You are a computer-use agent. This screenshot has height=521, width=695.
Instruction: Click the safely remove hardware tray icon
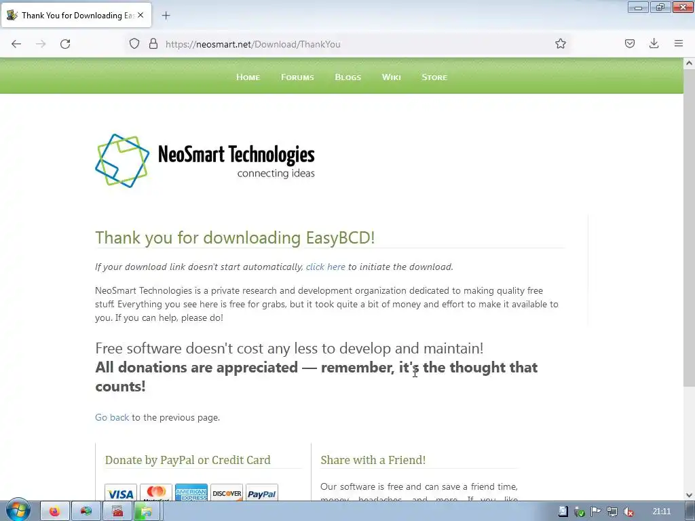coord(580,512)
